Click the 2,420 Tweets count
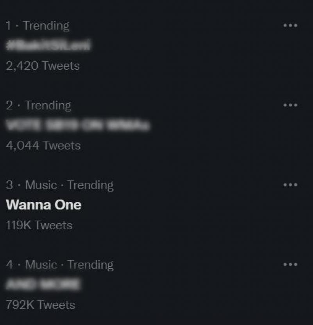The image size is (313, 325). 43,66
